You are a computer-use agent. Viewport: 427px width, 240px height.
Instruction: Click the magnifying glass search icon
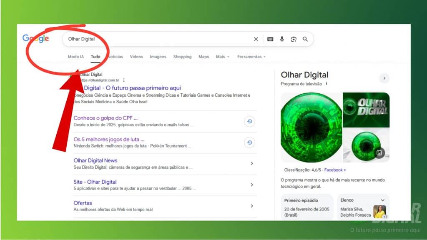[305, 39]
